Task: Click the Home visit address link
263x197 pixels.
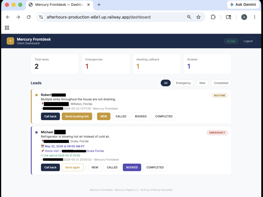Action: (x=74, y=151)
